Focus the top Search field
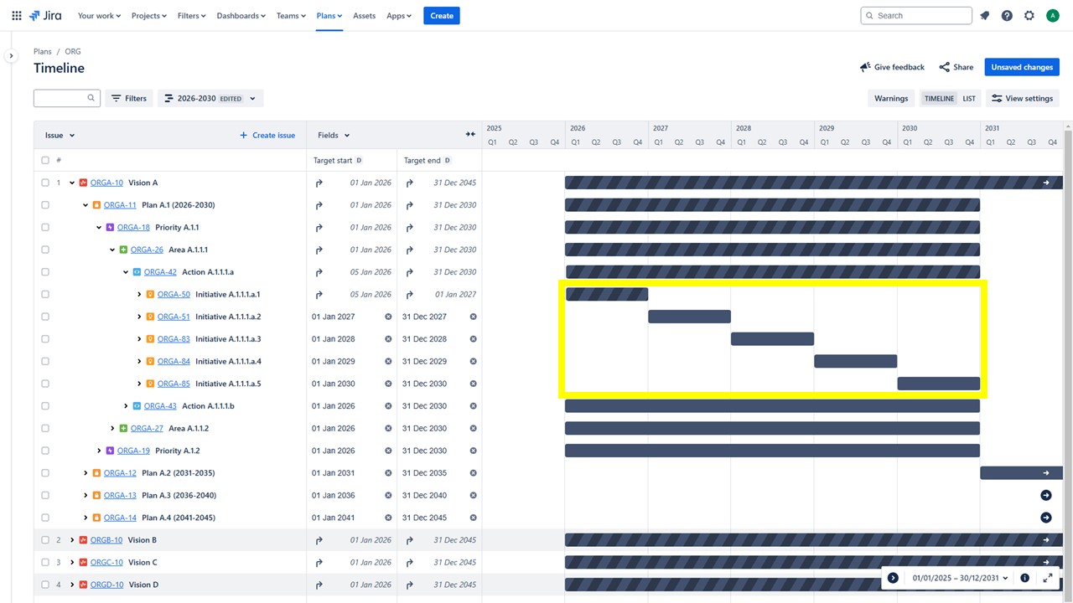Viewport: 1073px width, 603px height. (916, 16)
